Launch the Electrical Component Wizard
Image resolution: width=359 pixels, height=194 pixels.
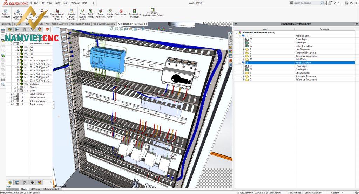[18, 15]
